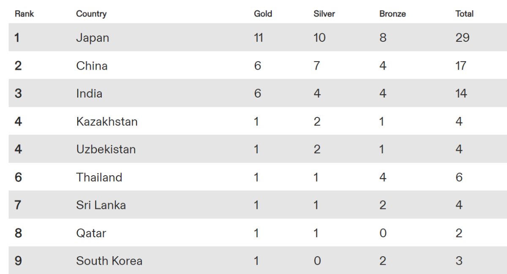507x274 pixels.
Task: Click the Rank column header
Action: pos(24,14)
